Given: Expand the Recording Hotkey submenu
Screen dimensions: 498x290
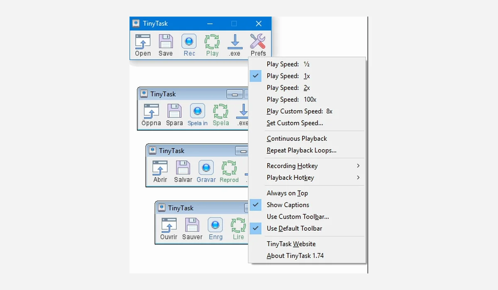Looking at the screenshot, I should tap(307, 166).
